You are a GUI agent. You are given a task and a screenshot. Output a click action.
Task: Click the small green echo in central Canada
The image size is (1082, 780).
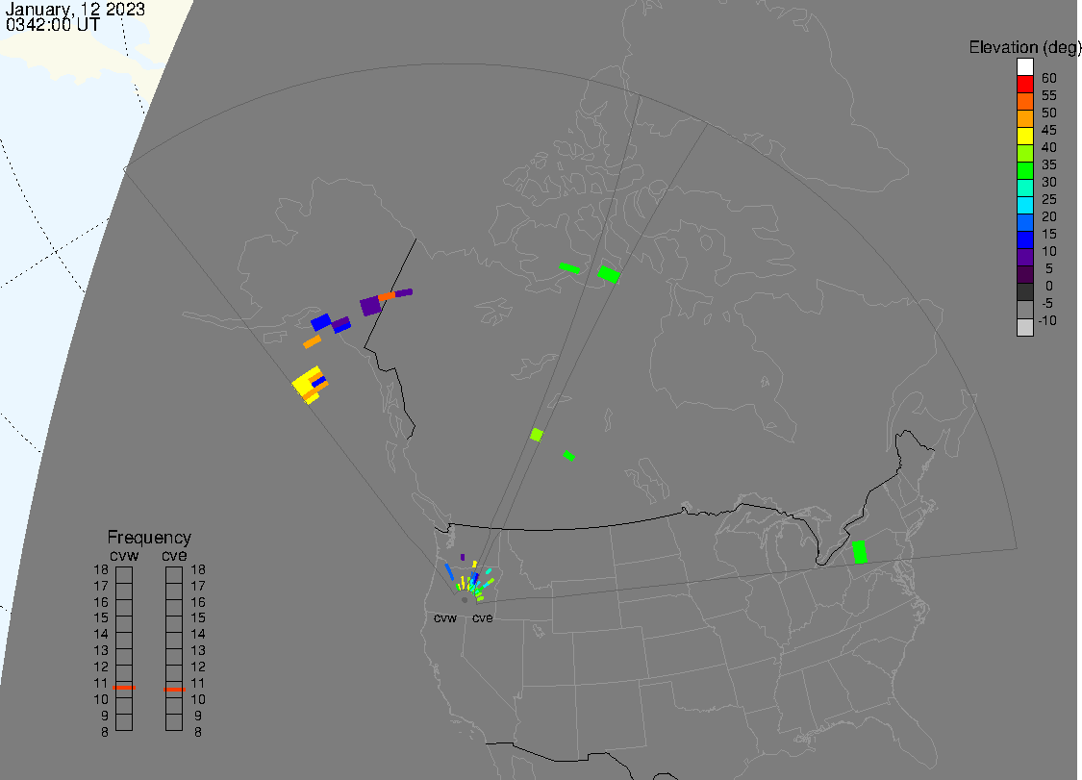click(568, 456)
